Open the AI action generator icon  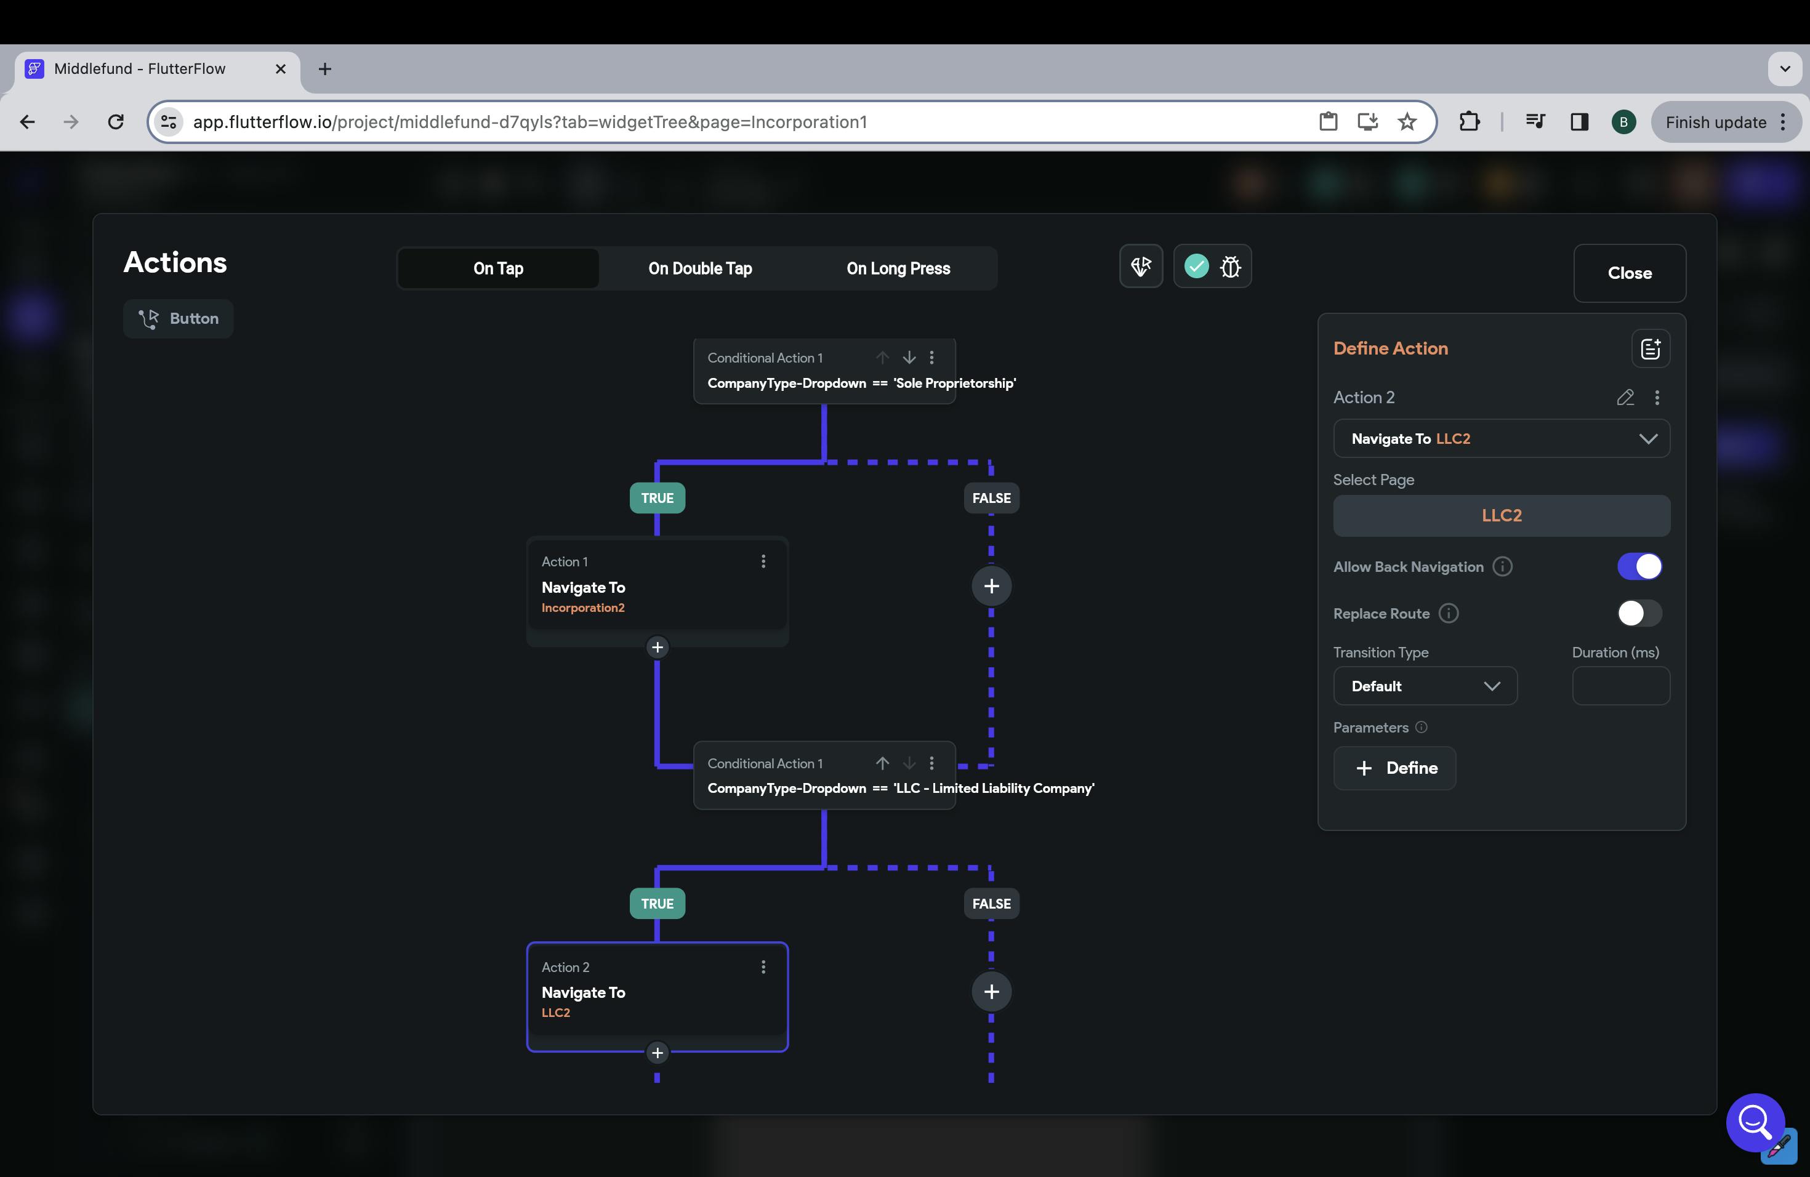1141,266
